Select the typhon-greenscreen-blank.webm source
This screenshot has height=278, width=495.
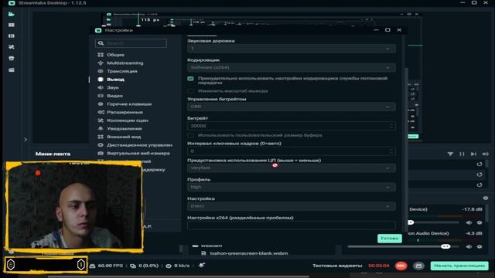tap(248, 253)
